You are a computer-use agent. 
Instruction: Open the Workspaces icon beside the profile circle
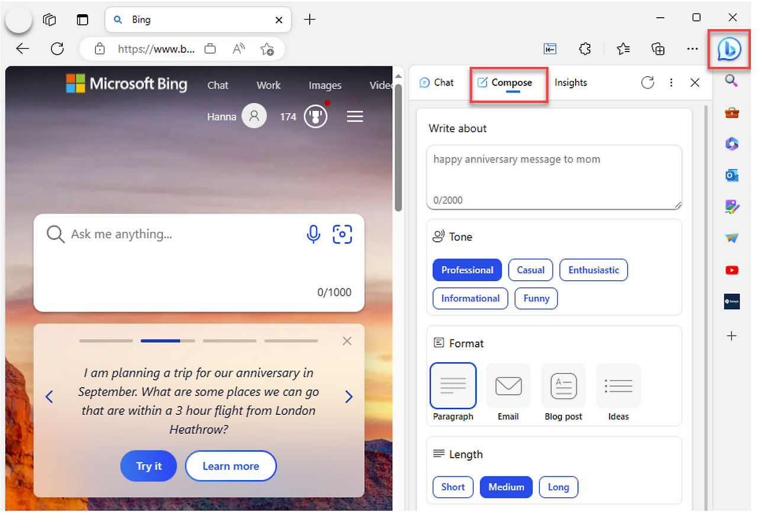(x=50, y=20)
